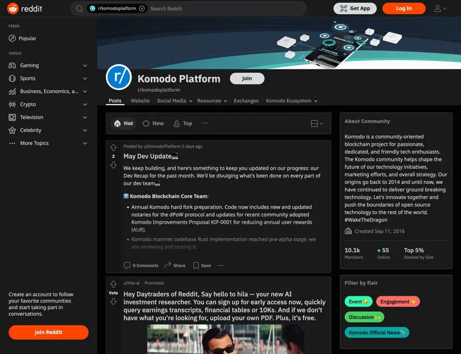The width and height of the screenshot is (461, 354).
Task: Click the Celebrity star icon
Action: pyautogui.click(x=12, y=130)
